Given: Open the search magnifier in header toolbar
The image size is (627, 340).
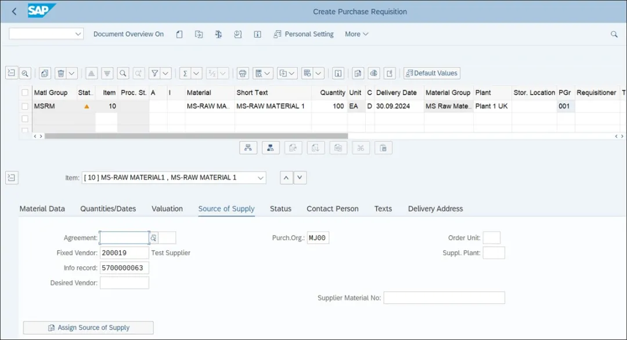Looking at the screenshot, I should [x=614, y=34].
